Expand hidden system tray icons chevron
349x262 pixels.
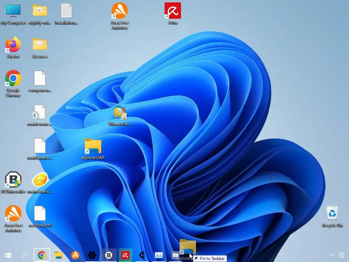click(x=332, y=255)
